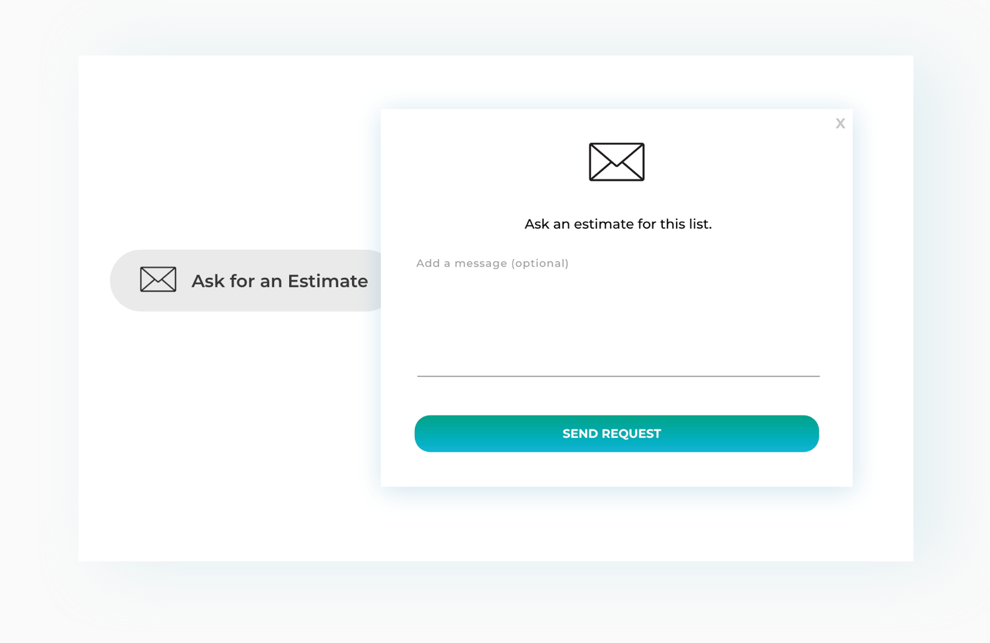Click the underline of the message field
990x643 pixels.
pos(617,376)
